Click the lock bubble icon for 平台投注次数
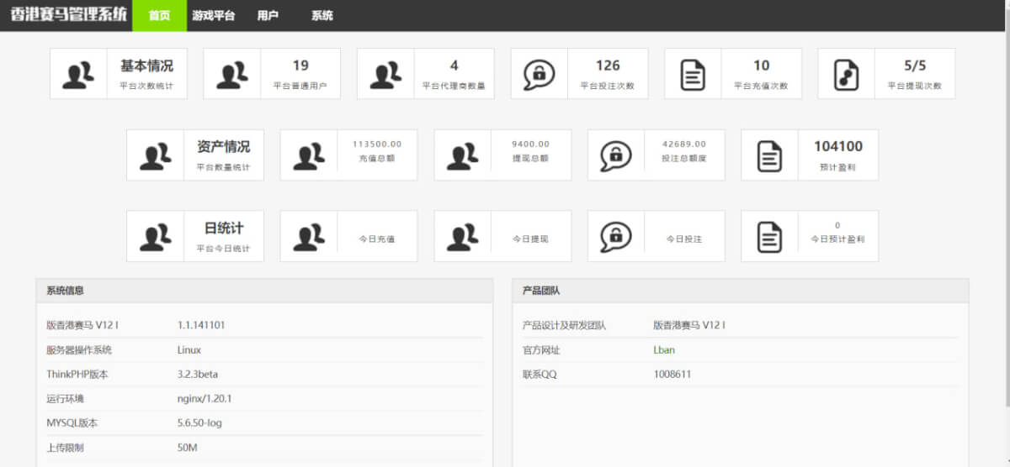Image resolution: width=1010 pixels, height=467 pixels. point(540,74)
